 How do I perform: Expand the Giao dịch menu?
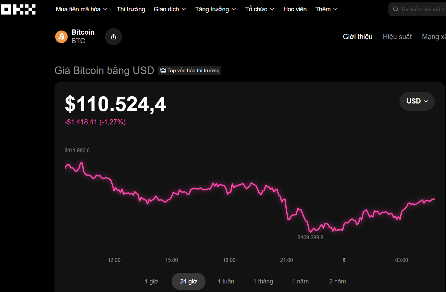tap(170, 9)
